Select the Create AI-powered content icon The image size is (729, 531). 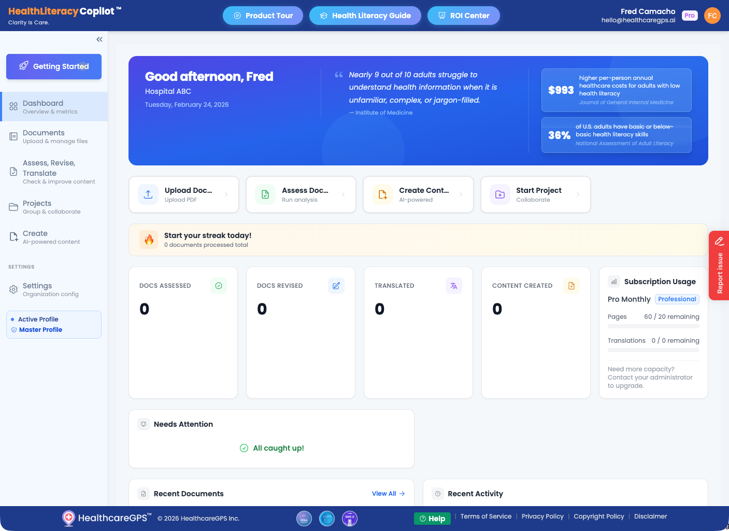click(13, 236)
